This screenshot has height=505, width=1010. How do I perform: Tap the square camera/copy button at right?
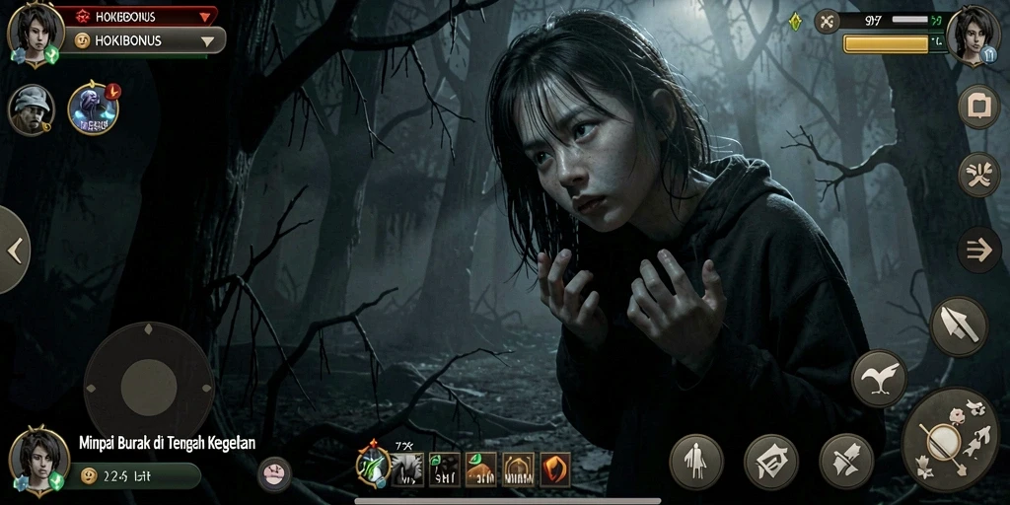tap(978, 107)
